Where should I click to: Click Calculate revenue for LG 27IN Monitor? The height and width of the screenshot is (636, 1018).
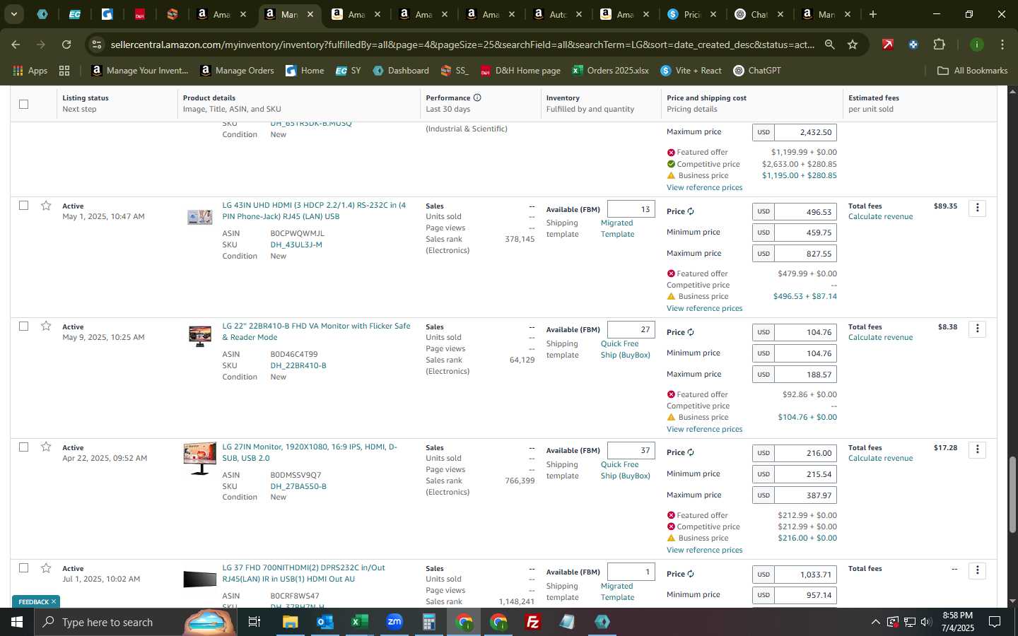880,458
